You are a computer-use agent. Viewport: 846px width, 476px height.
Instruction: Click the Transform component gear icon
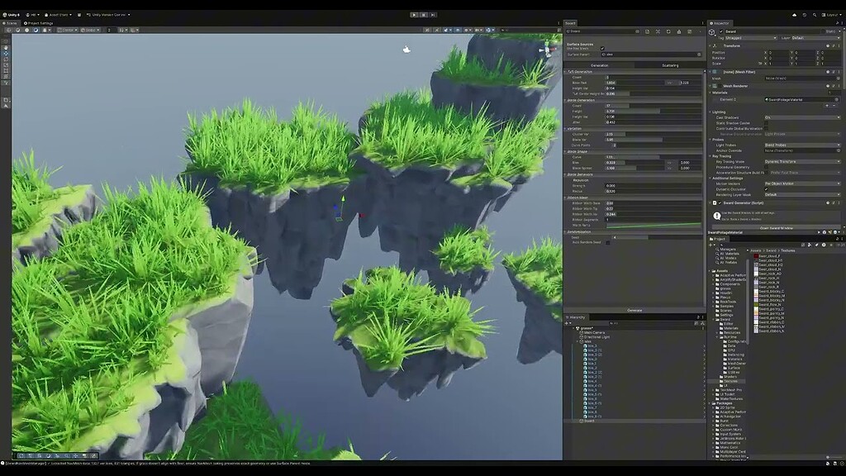[831, 45]
